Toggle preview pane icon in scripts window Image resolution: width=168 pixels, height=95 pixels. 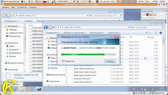(x=155, y=33)
